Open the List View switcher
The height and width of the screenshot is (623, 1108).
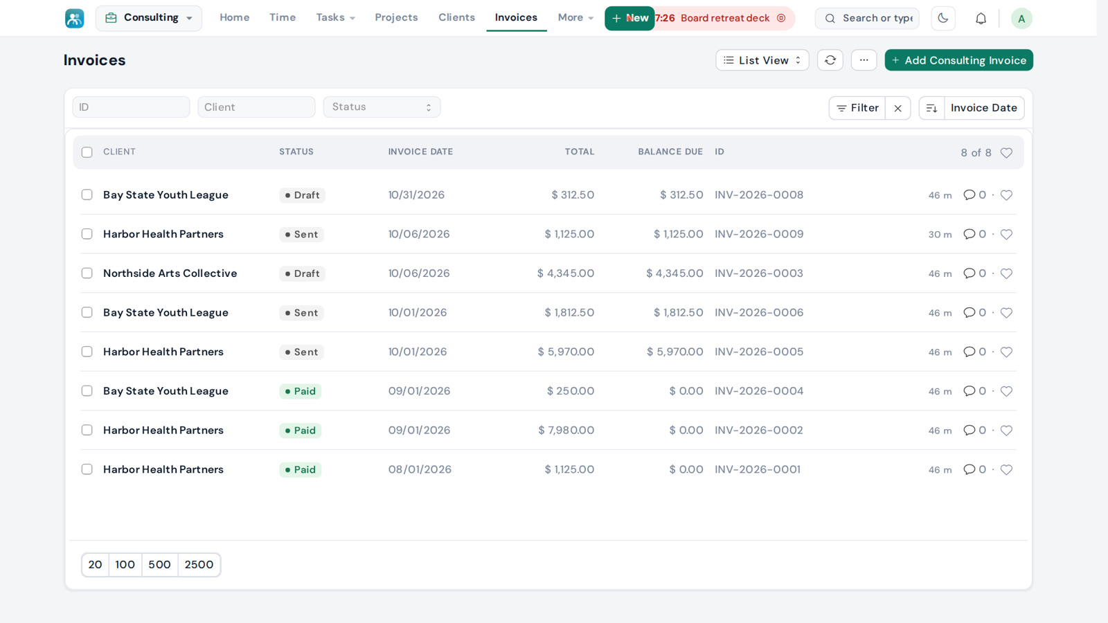(762, 60)
